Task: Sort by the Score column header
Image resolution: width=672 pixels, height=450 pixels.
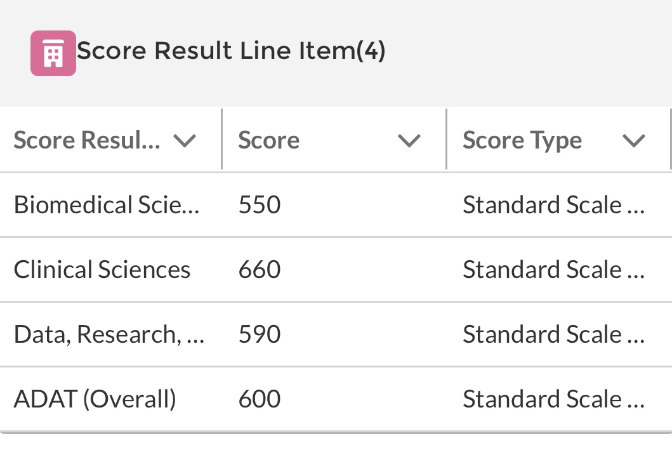Action: (269, 140)
